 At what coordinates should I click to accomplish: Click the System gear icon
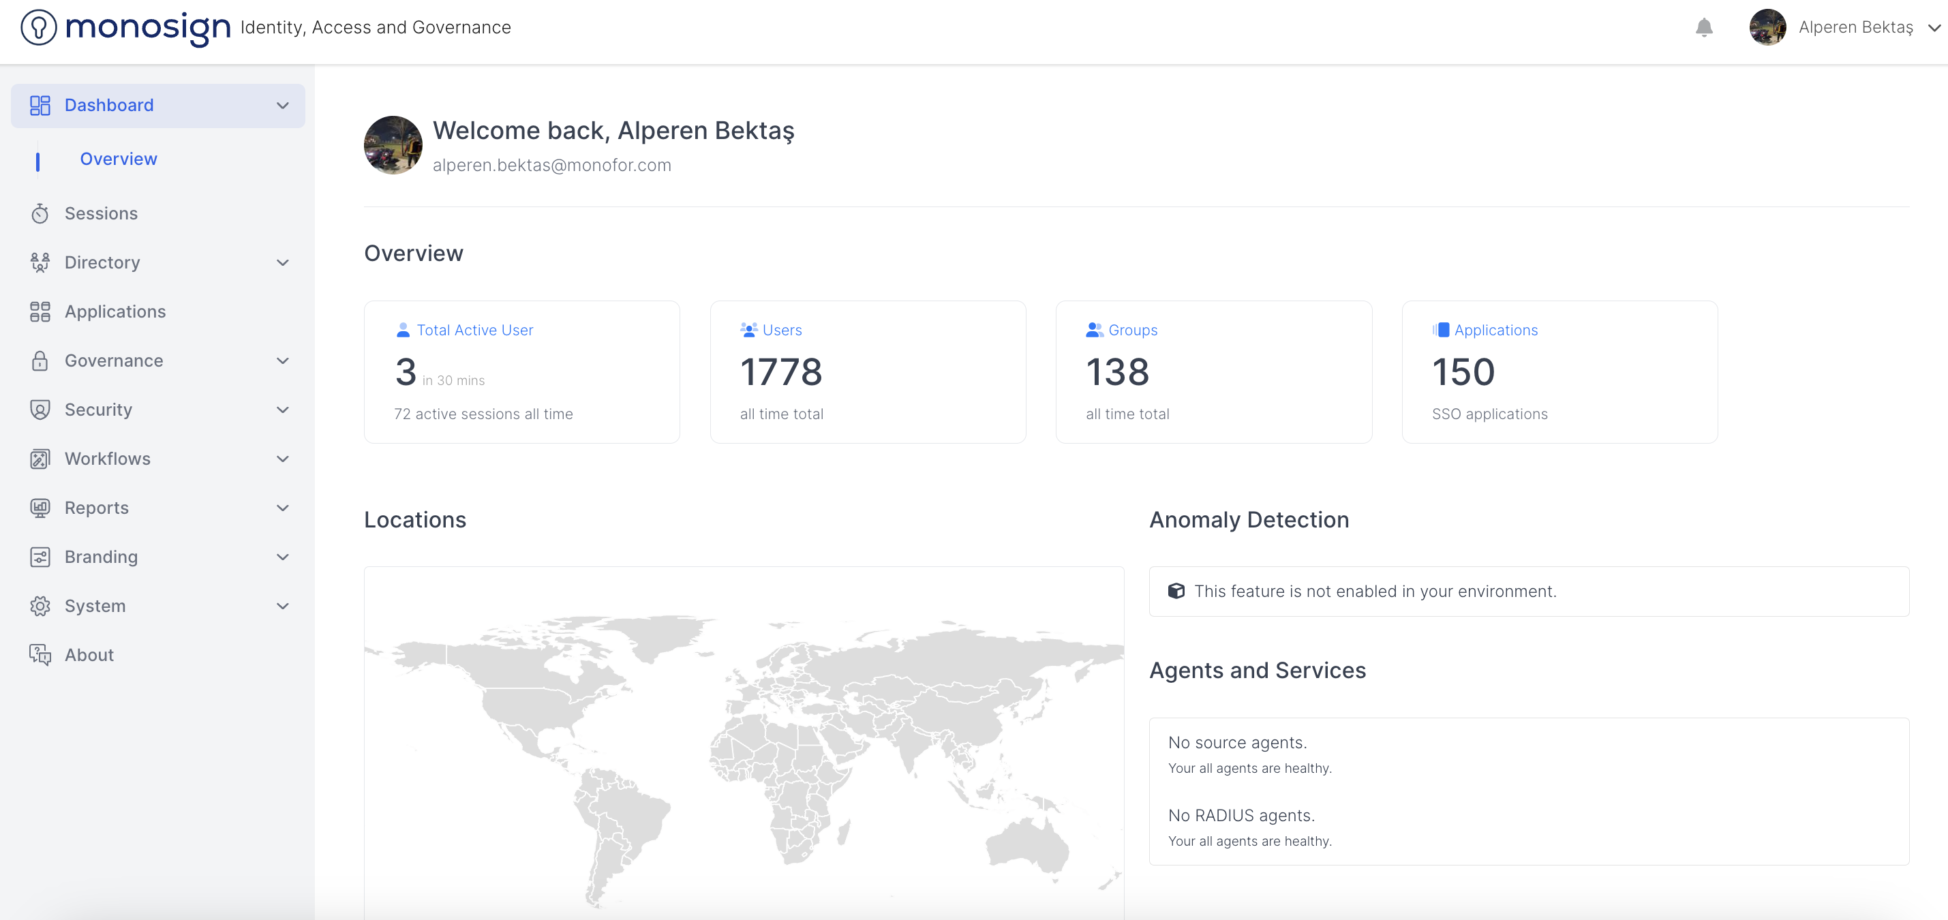click(40, 607)
